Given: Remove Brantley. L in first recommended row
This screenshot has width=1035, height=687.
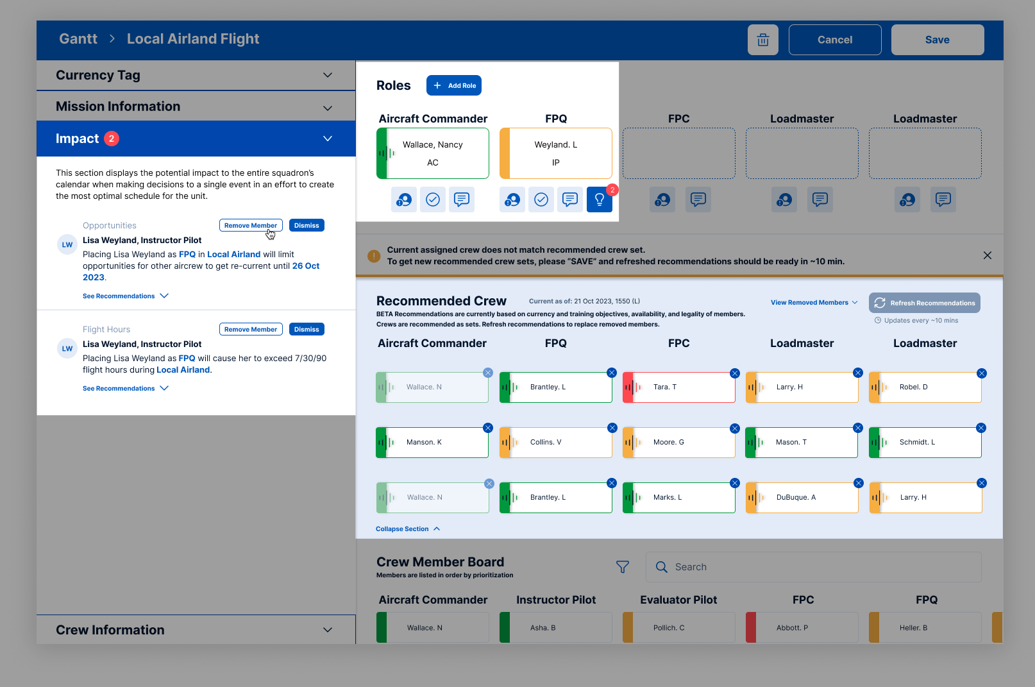Looking at the screenshot, I should [612, 373].
